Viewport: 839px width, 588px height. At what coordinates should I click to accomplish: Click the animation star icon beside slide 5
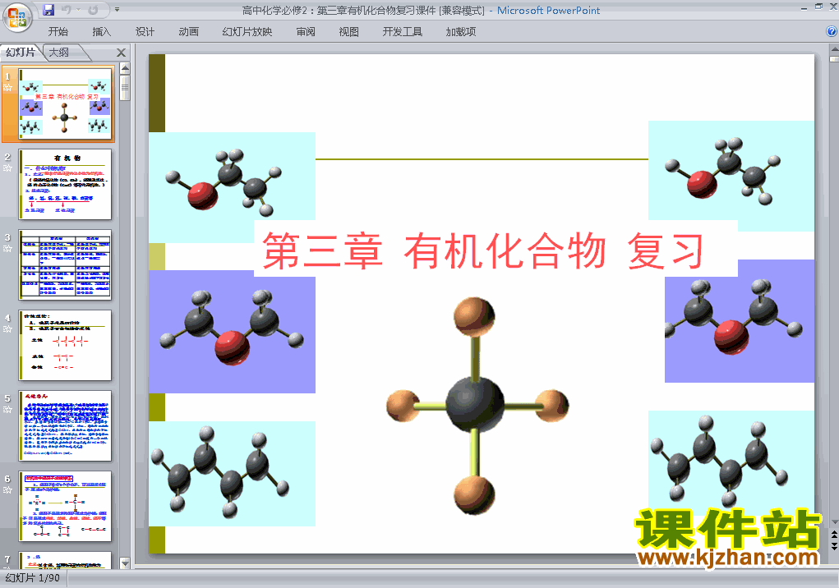(x=7, y=410)
